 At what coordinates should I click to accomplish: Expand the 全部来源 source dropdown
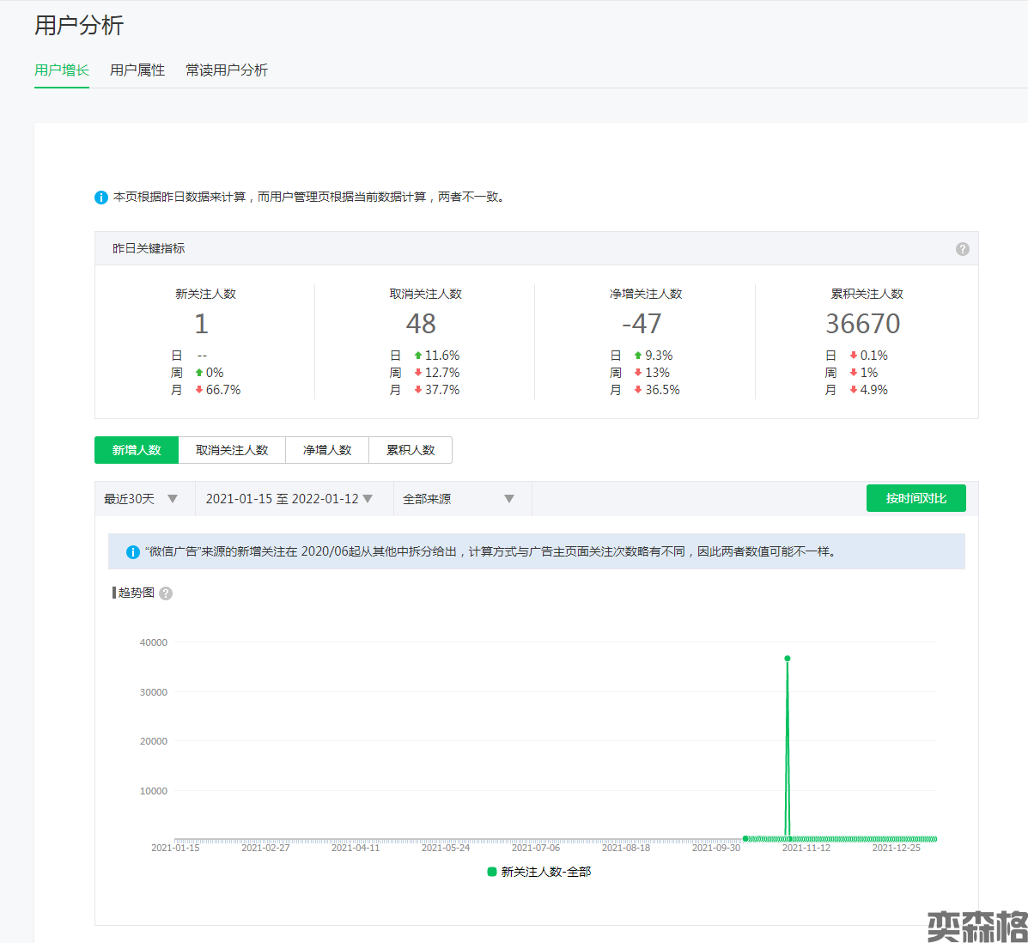tap(459, 499)
